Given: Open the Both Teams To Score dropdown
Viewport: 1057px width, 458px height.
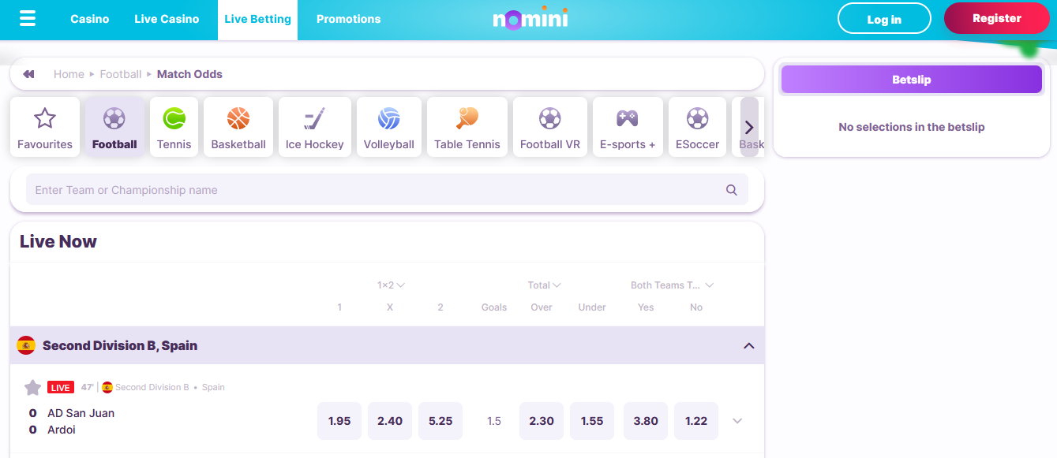Looking at the screenshot, I should (x=672, y=285).
